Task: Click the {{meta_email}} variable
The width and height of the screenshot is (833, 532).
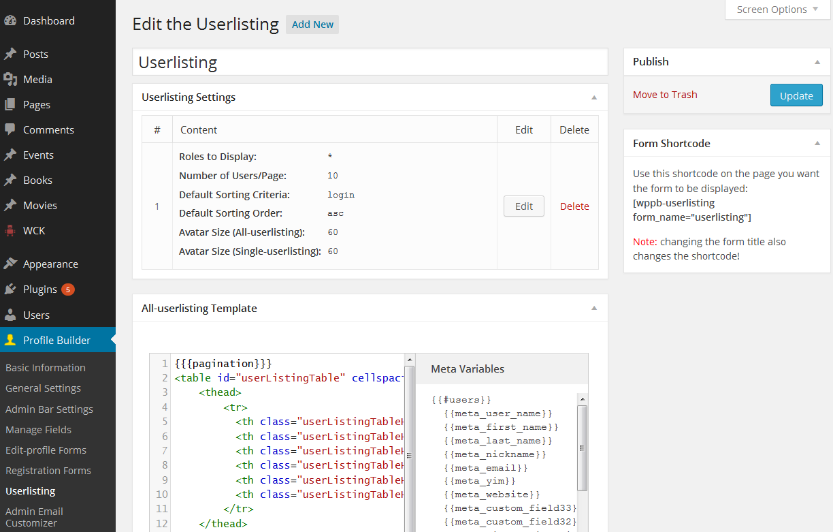Action: 486,468
